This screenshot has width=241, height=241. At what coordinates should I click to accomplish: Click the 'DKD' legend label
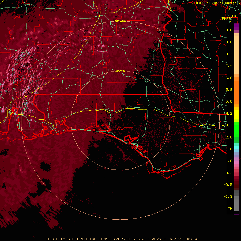coord(235,16)
